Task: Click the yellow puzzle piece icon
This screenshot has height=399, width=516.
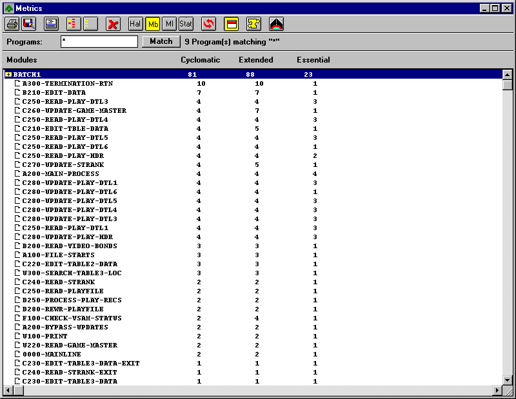Action: (x=253, y=24)
